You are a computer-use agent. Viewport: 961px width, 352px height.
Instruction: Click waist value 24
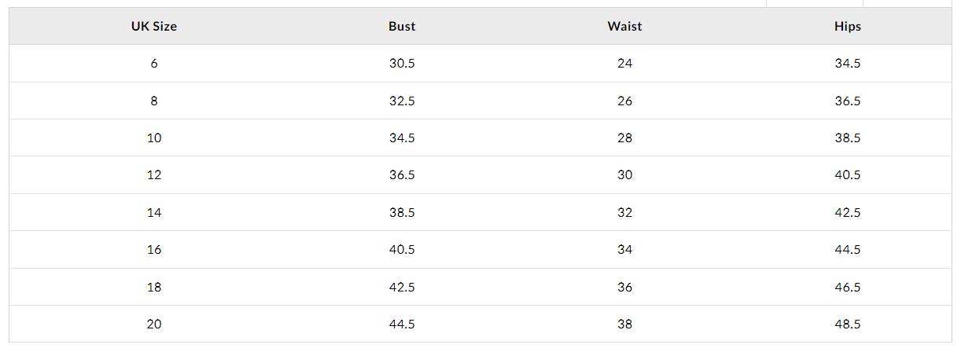click(x=624, y=63)
